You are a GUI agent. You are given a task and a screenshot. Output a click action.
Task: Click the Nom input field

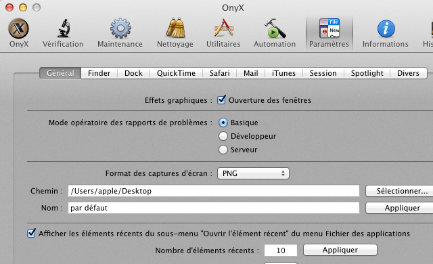pos(214,208)
